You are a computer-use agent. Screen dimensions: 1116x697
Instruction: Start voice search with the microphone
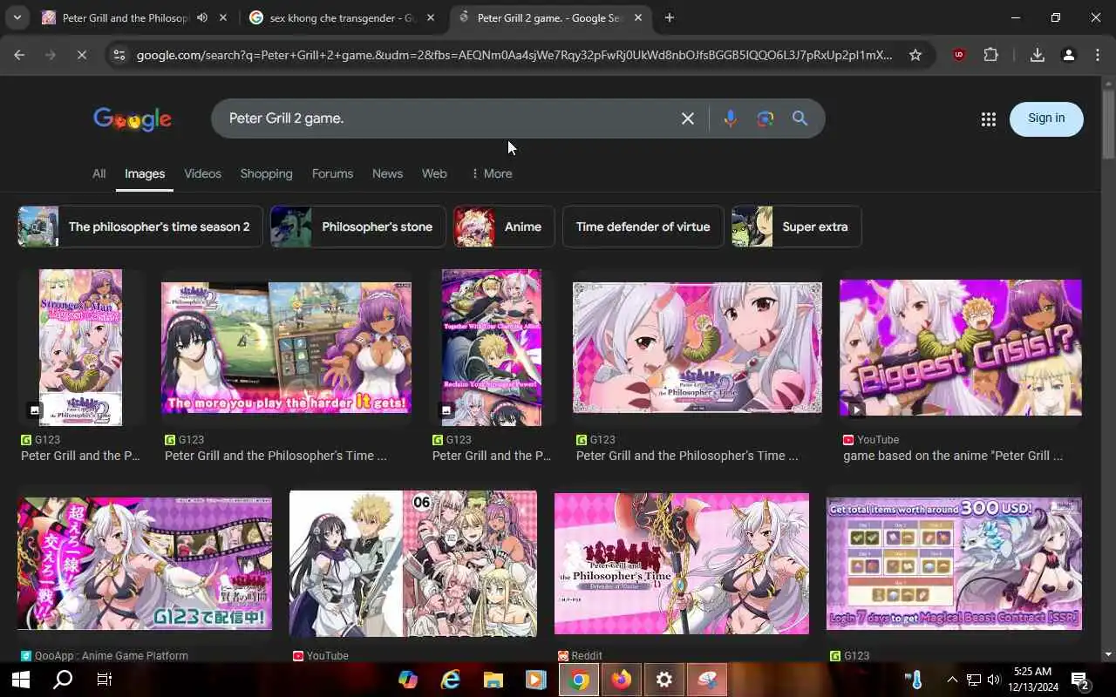(731, 118)
